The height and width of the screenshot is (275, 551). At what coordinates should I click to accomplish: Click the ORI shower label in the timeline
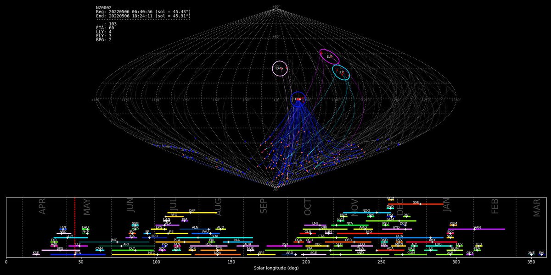tap(324, 227)
